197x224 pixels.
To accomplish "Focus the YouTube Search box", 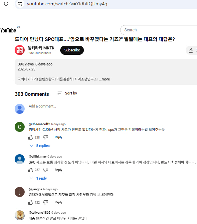I will pyautogui.click(x=158, y=30).
